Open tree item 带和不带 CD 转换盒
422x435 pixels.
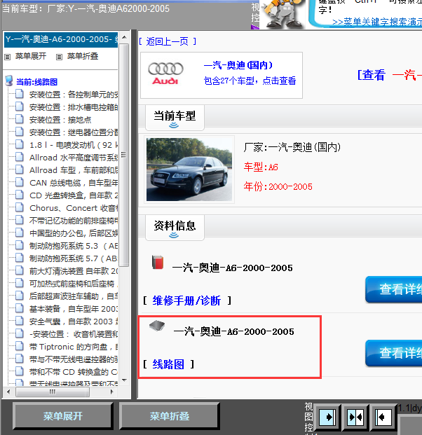[74, 372]
